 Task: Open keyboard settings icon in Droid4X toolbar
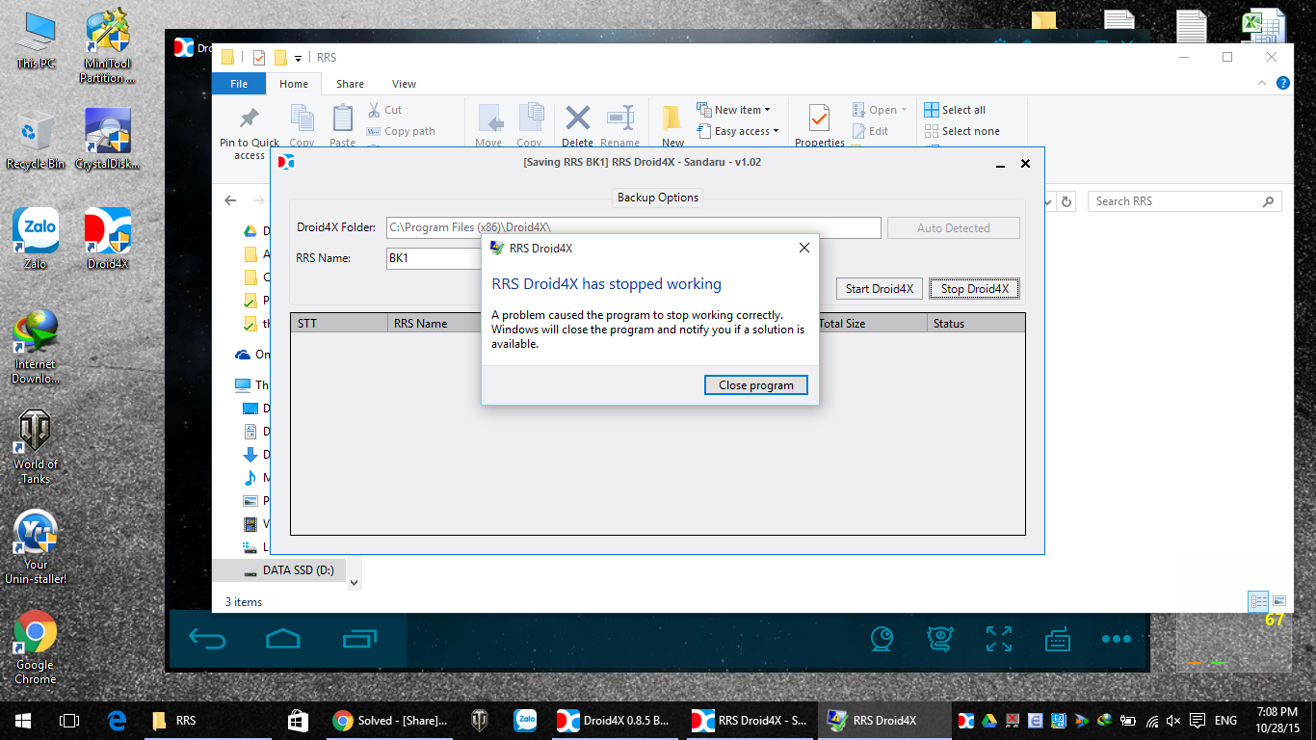click(x=1057, y=639)
